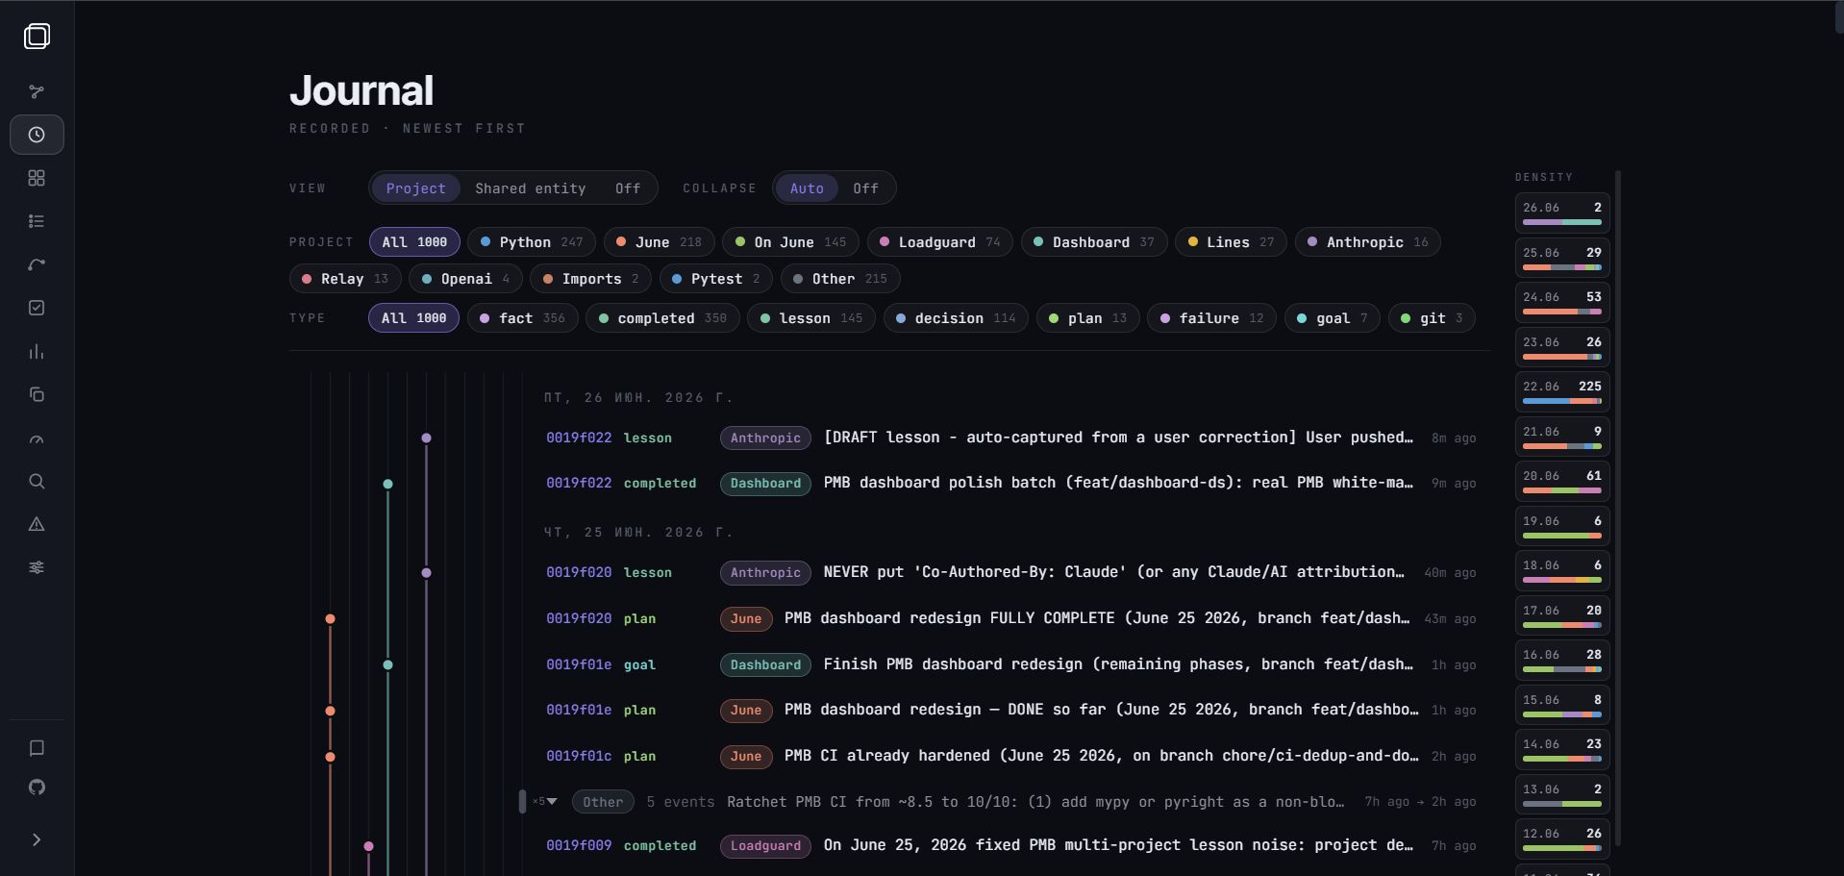Click Loadguard tag on 0019f009 completed row
The image size is (1844, 876).
click(x=765, y=846)
